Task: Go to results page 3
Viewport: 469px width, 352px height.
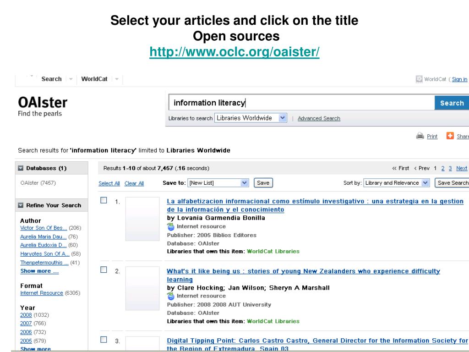Action: 450,169
